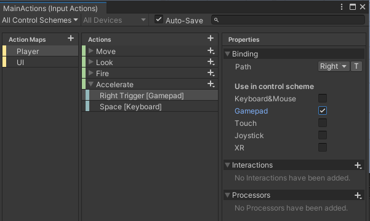Expand the Fire action
Viewport: 370px width, 221px height.
[x=91, y=73]
